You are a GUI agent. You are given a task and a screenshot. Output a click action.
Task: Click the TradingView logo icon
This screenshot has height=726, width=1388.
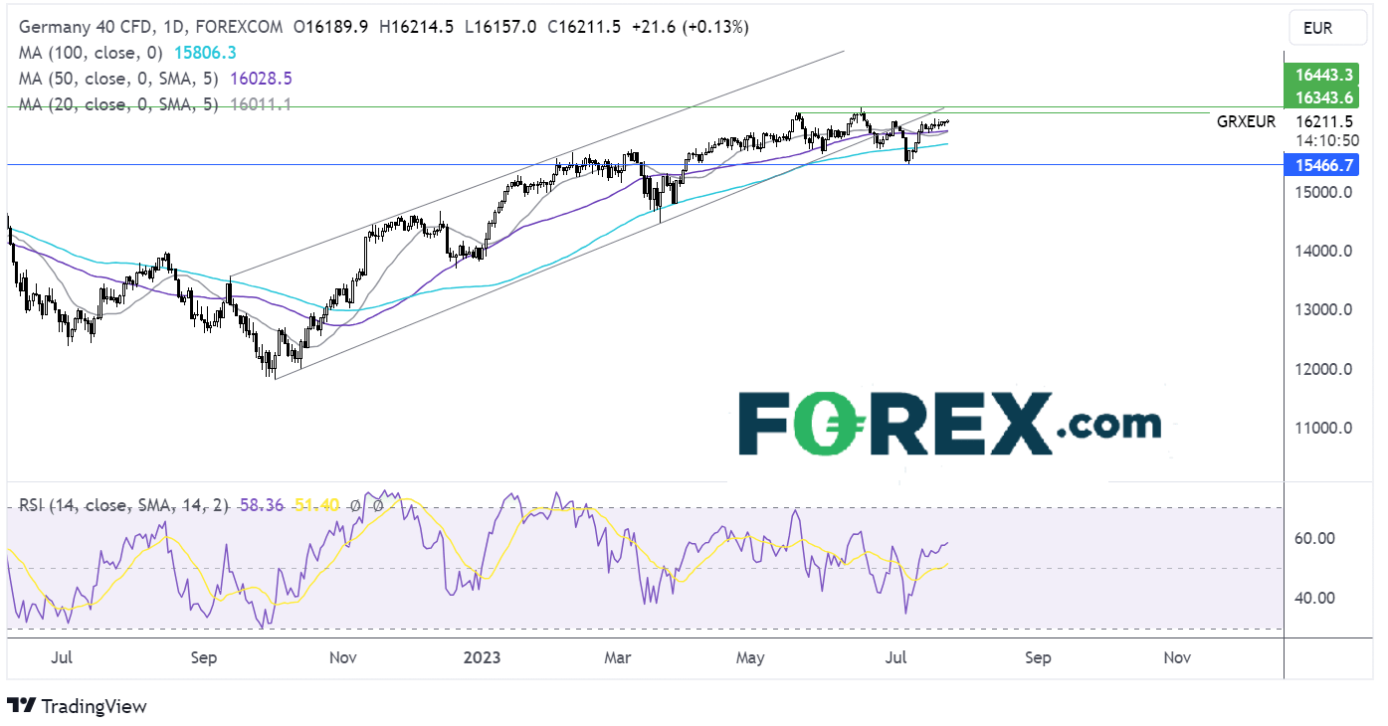click(21, 706)
